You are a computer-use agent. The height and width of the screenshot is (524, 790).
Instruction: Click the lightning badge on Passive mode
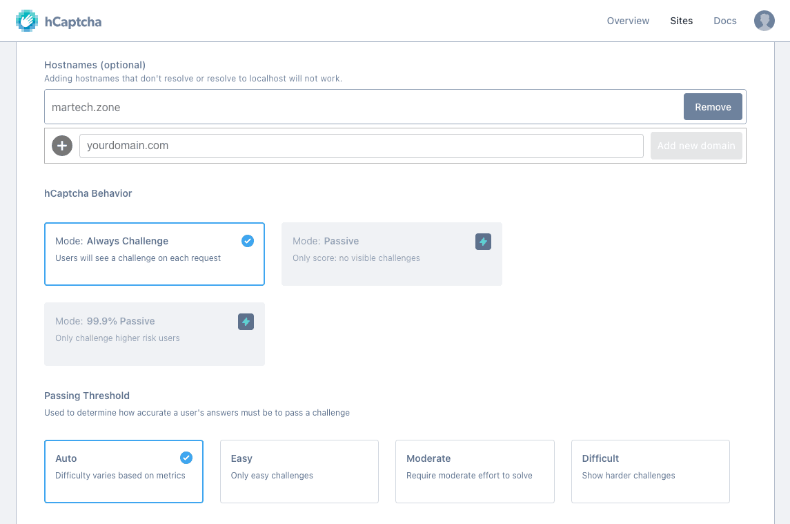point(483,242)
